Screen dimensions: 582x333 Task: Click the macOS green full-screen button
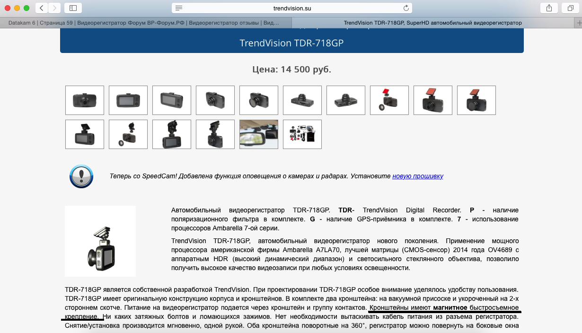tap(26, 8)
